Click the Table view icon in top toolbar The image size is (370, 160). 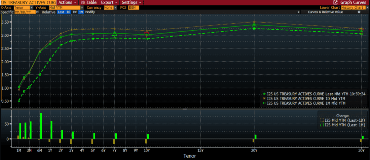pyautogui.click(x=82, y=3)
